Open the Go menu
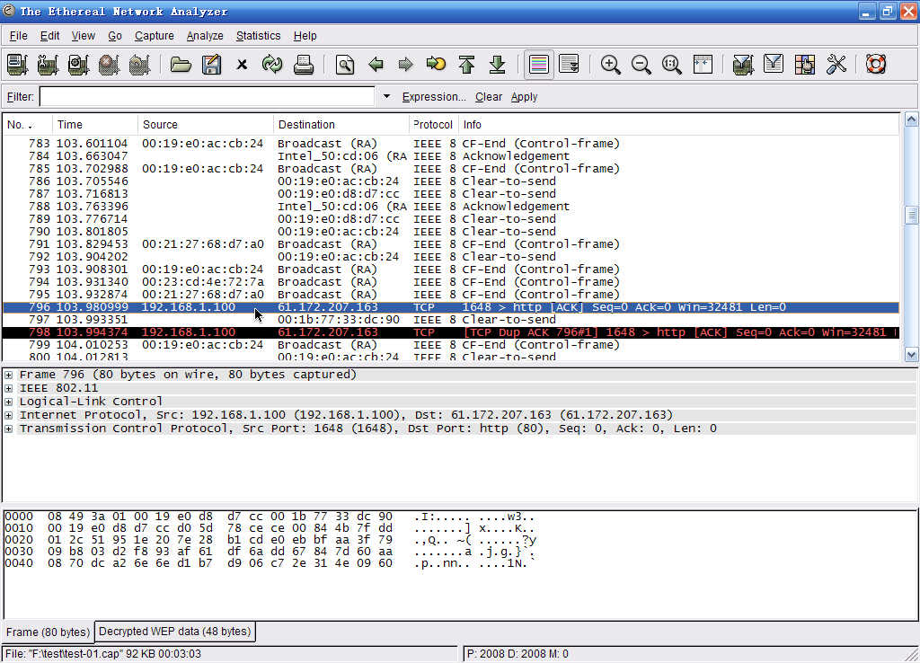The height and width of the screenshot is (663, 920). [x=115, y=36]
